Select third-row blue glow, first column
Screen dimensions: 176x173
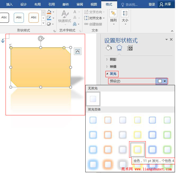click(x=93, y=149)
